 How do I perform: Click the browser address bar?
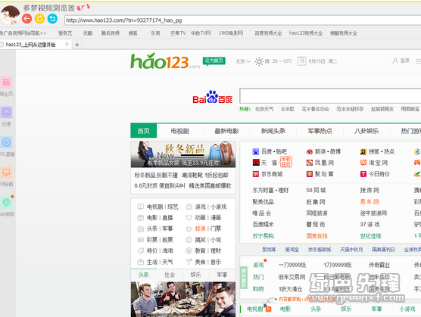242,20
